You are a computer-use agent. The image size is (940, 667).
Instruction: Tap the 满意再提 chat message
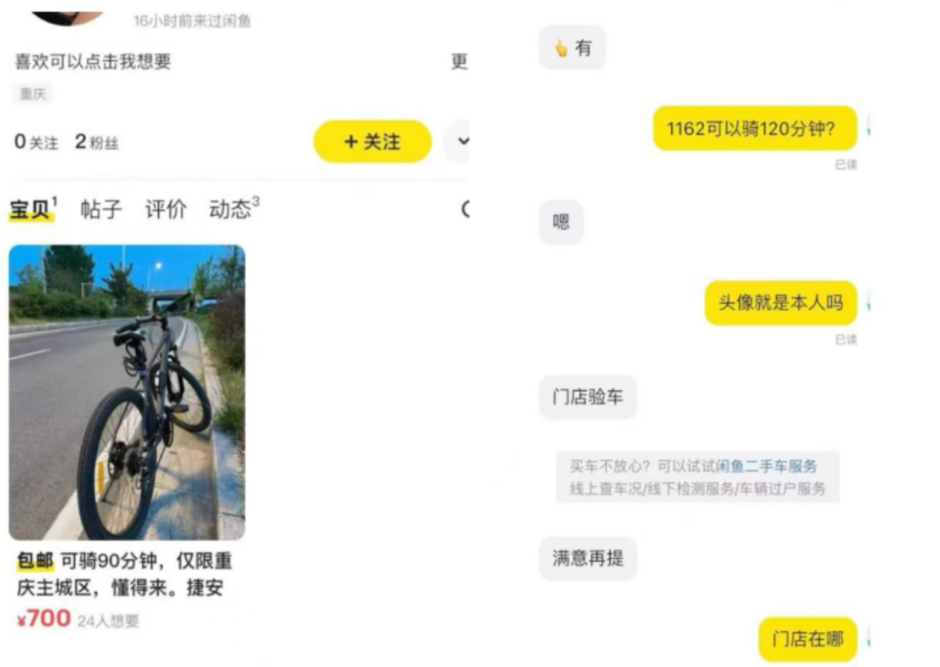[x=587, y=558]
